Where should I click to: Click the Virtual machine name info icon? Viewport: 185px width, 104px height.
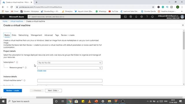[24, 80]
